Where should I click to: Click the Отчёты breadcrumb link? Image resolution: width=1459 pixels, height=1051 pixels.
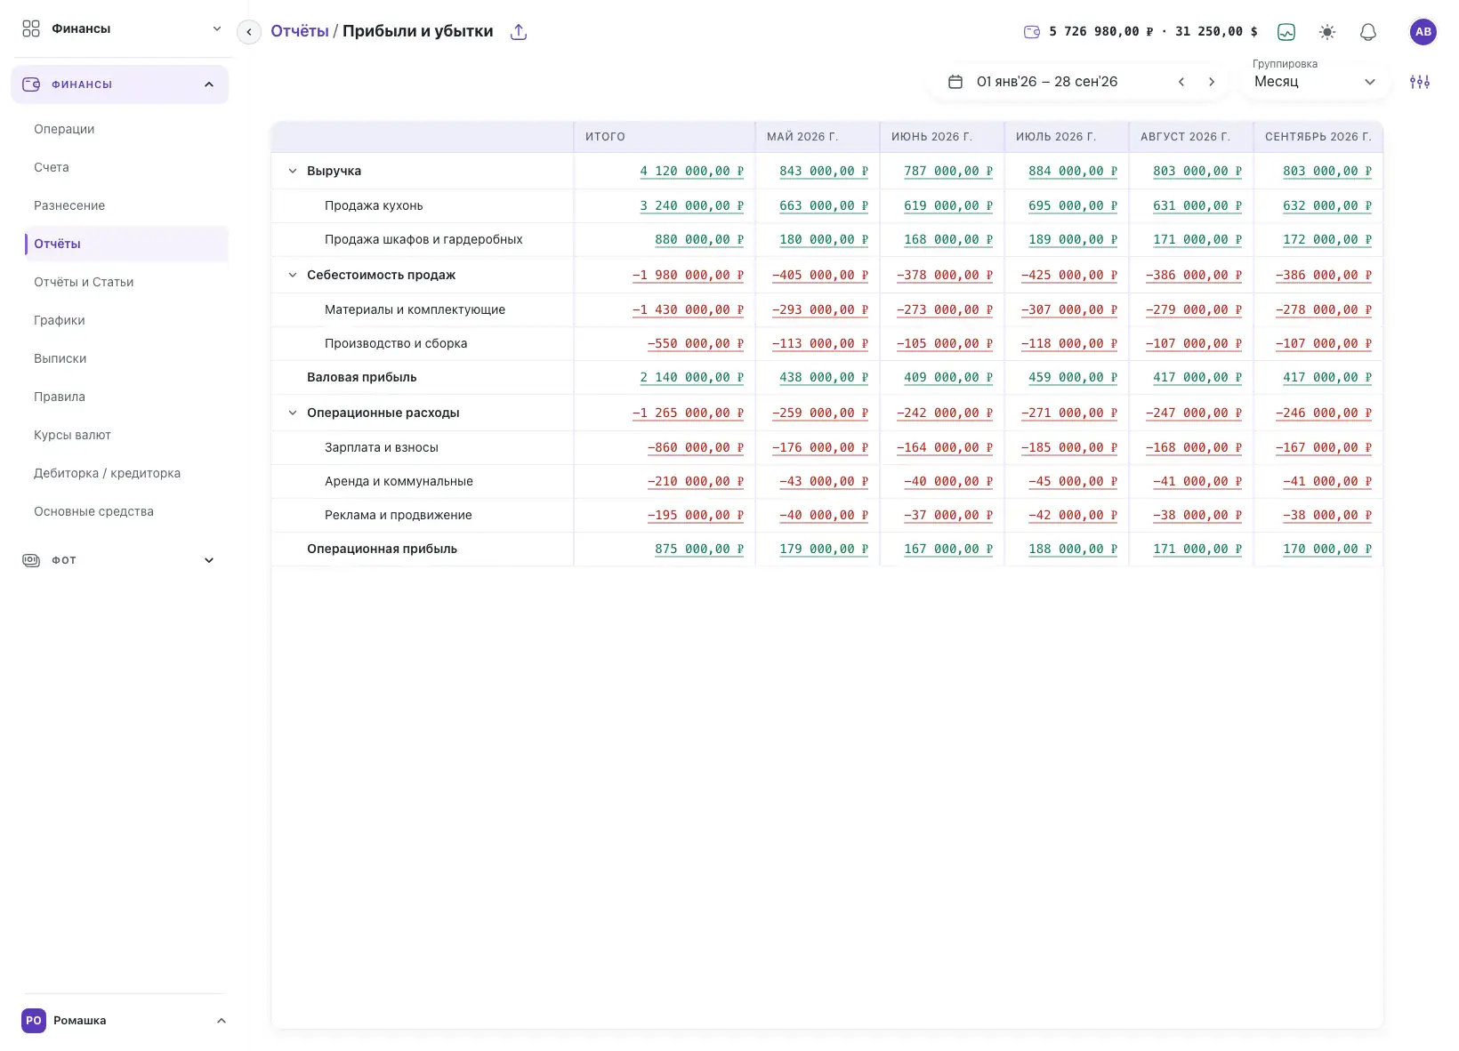pyautogui.click(x=300, y=31)
